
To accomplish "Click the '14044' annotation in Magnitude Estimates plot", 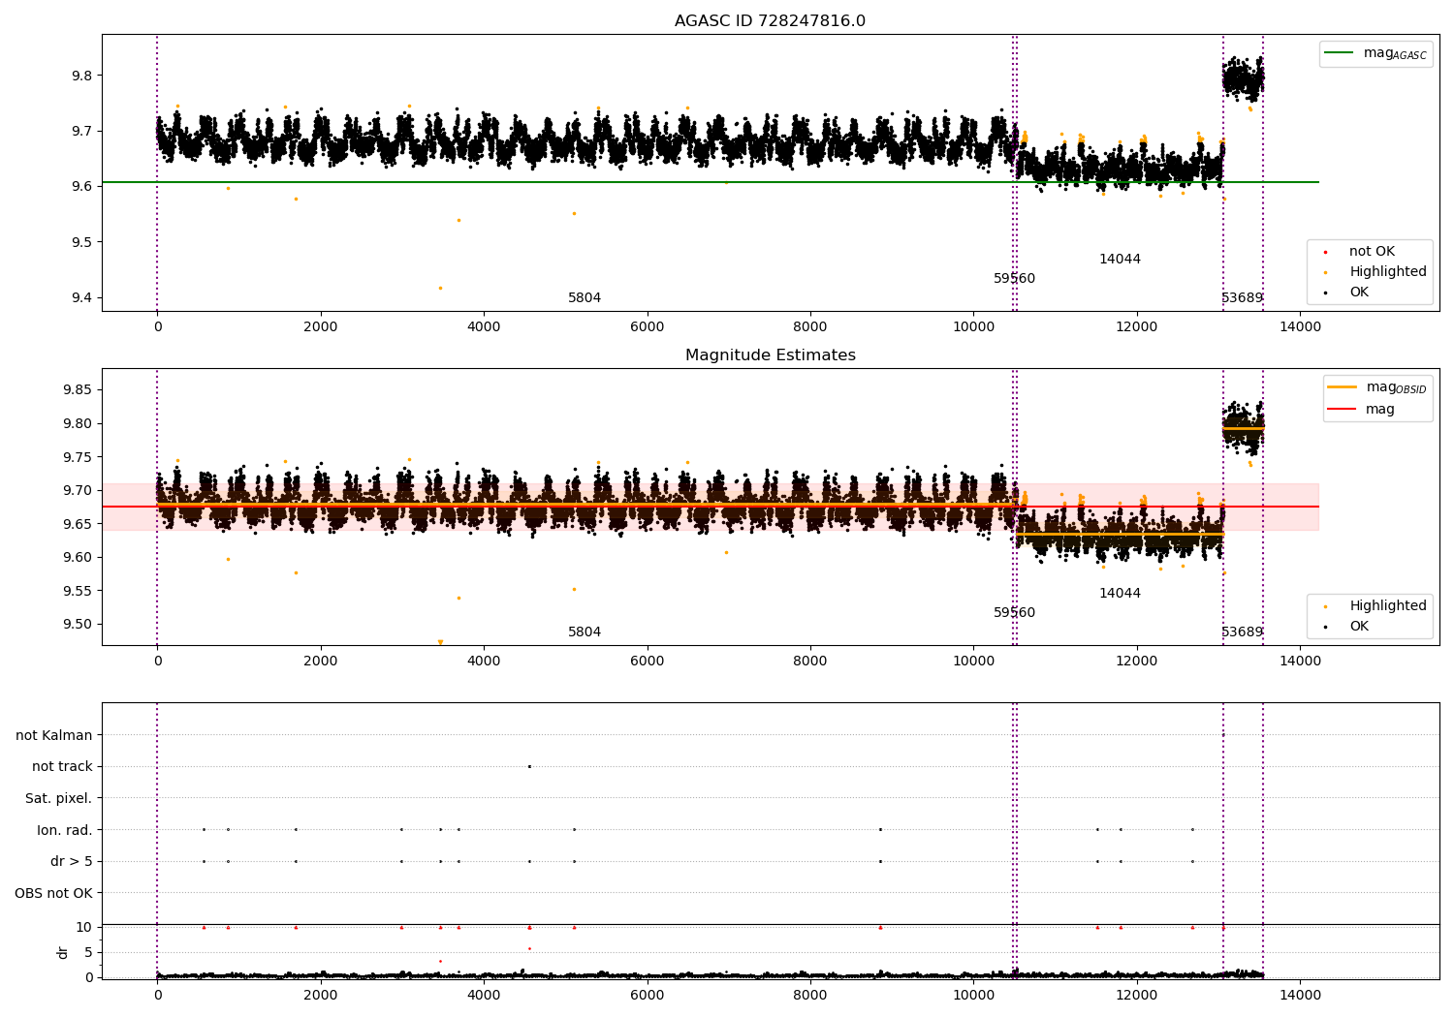I will 1120,594.
